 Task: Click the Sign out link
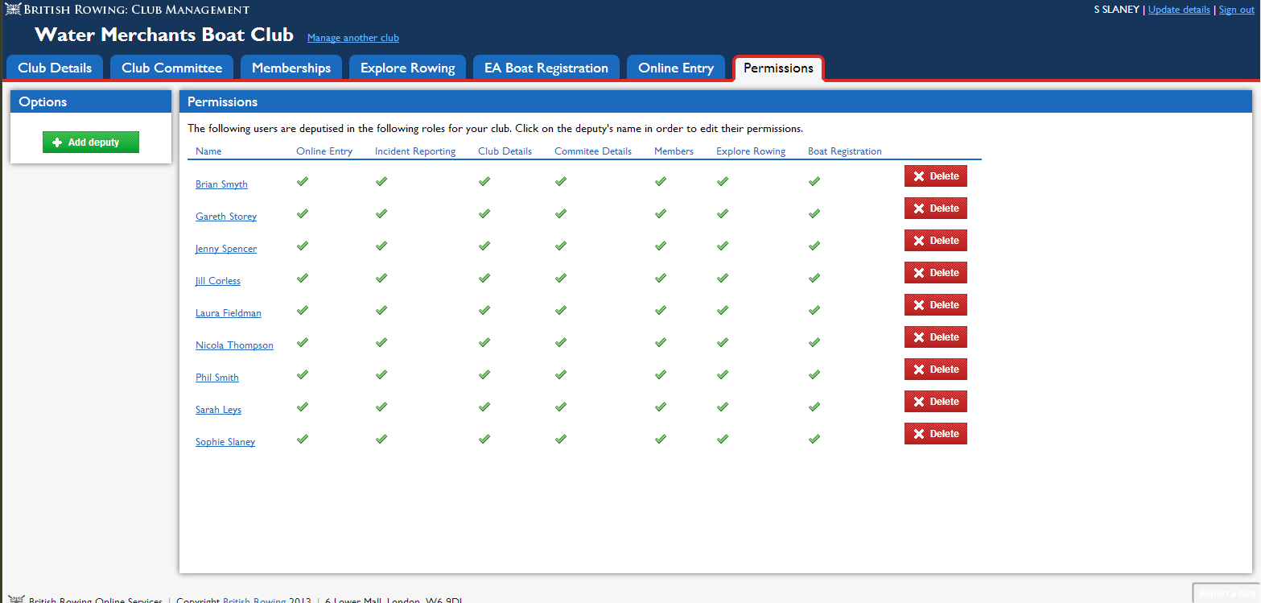[x=1236, y=10]
